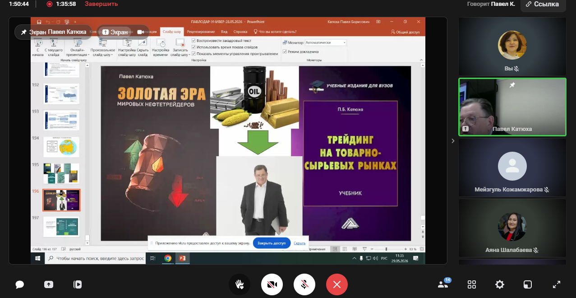This screenshot has height=298, width=576.
Task: Leave the call with red X button
Action: click(337, 284)
